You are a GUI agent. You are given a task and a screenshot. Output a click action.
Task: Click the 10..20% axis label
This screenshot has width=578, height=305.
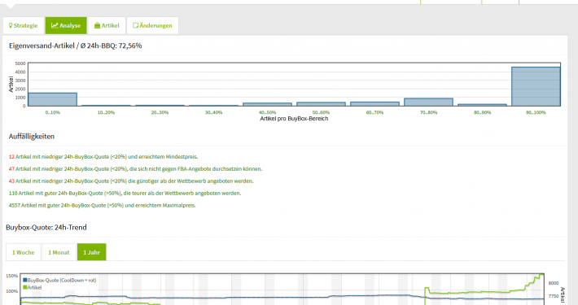[106, 112]
